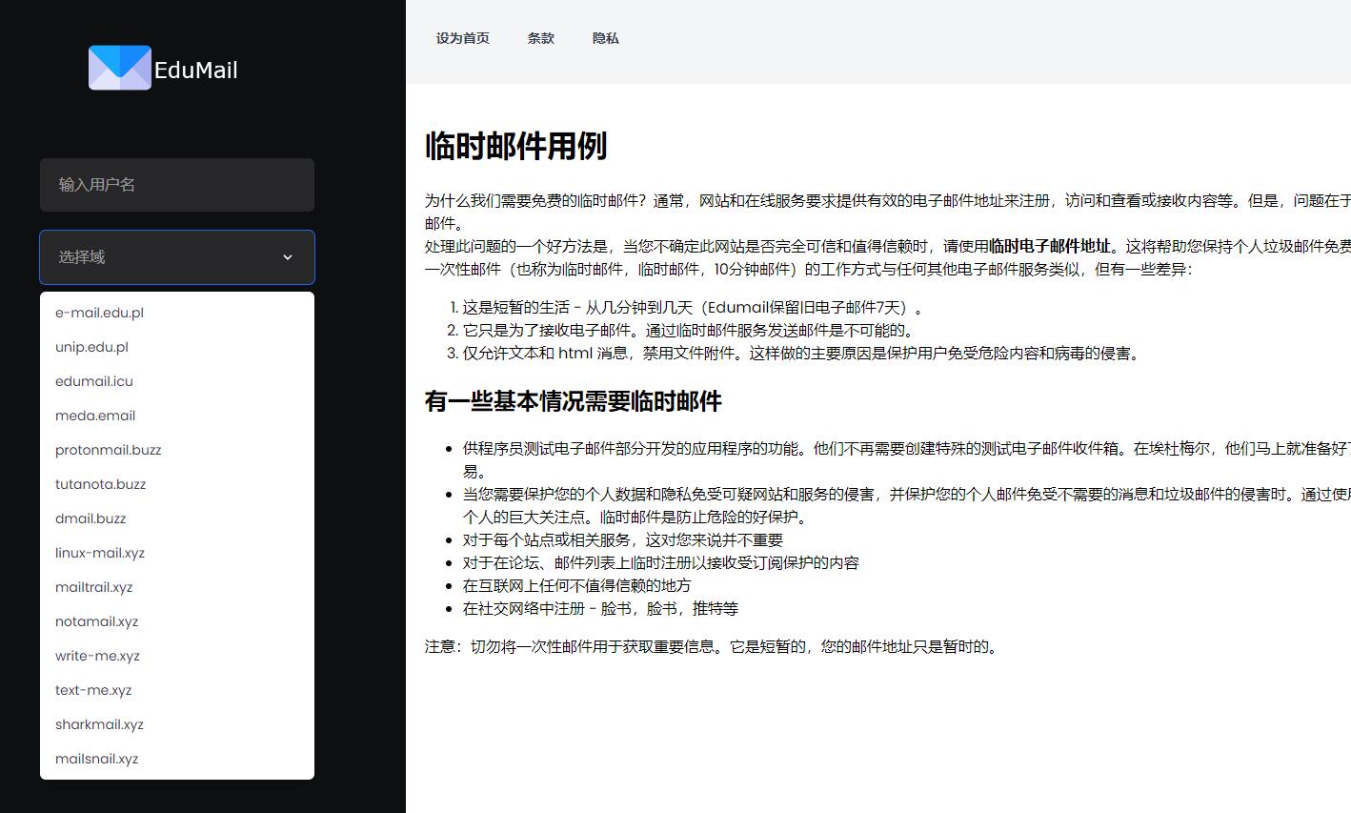Choose tutanota.buzz domain
This screenshot has height=813, width=1351.
click(x=100, y=484)
